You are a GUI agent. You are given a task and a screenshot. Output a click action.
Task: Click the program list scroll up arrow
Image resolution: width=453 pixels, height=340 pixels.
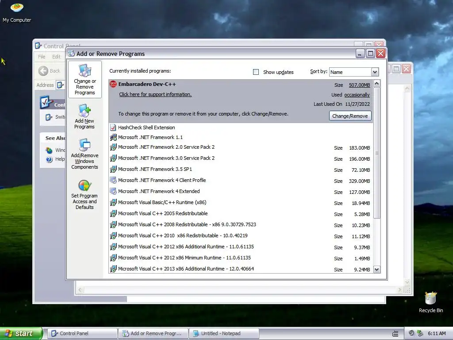[x=377, y=84]
